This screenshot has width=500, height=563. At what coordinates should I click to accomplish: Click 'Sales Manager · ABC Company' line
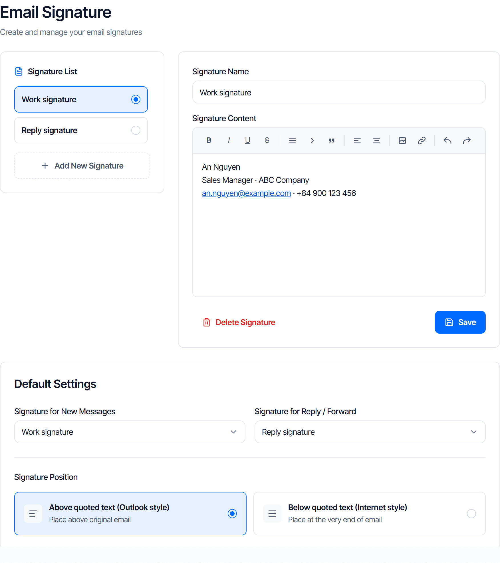point(255,180)
